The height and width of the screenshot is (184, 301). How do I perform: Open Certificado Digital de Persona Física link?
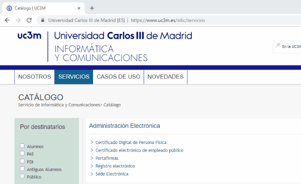pos(131,143)
